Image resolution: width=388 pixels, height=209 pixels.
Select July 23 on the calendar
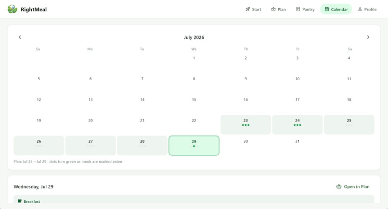pyautogui.click(x=246, y=124)
